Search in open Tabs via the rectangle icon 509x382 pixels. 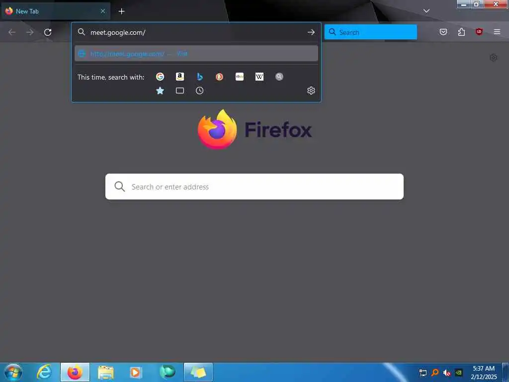click(x=180, y=91)
